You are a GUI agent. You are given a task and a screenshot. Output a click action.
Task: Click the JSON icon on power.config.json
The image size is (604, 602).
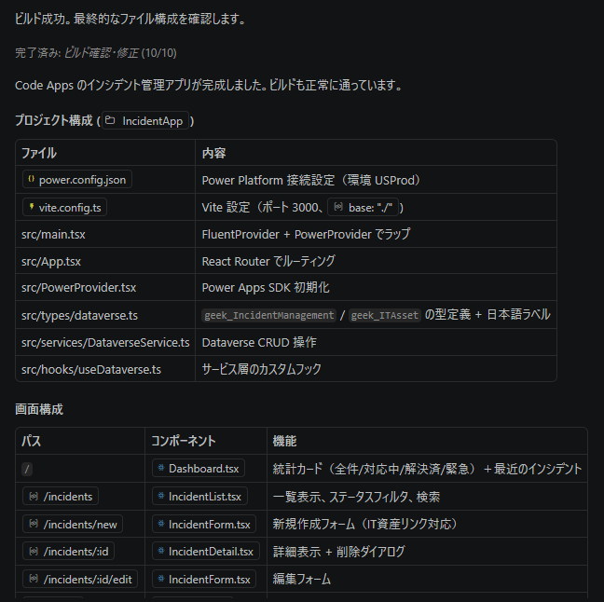pyautogui.click(x=31, y=180)
